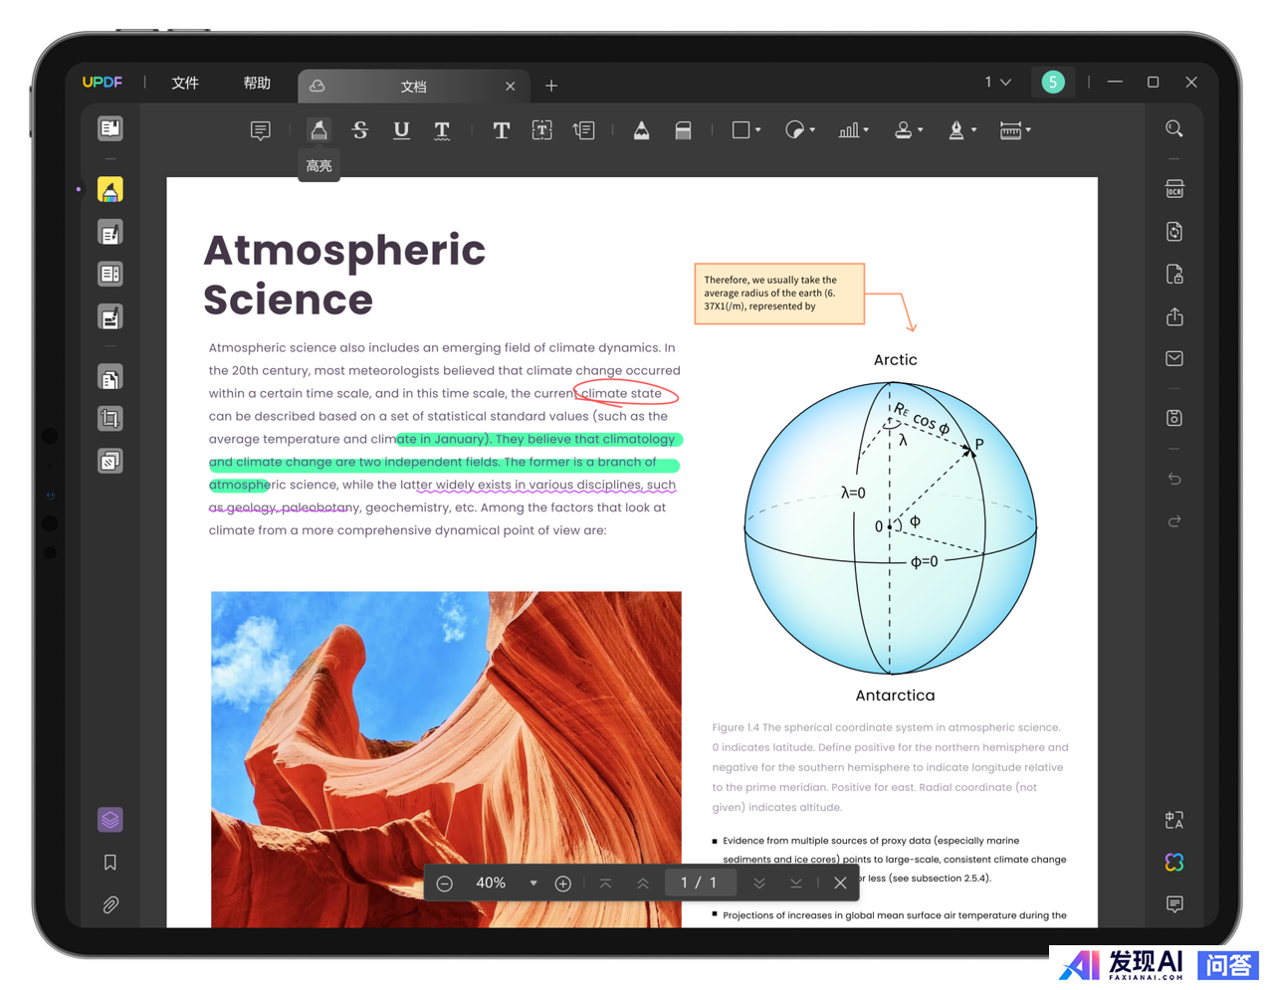
Task: Zoom in on the page
Action: click(563, 884)
